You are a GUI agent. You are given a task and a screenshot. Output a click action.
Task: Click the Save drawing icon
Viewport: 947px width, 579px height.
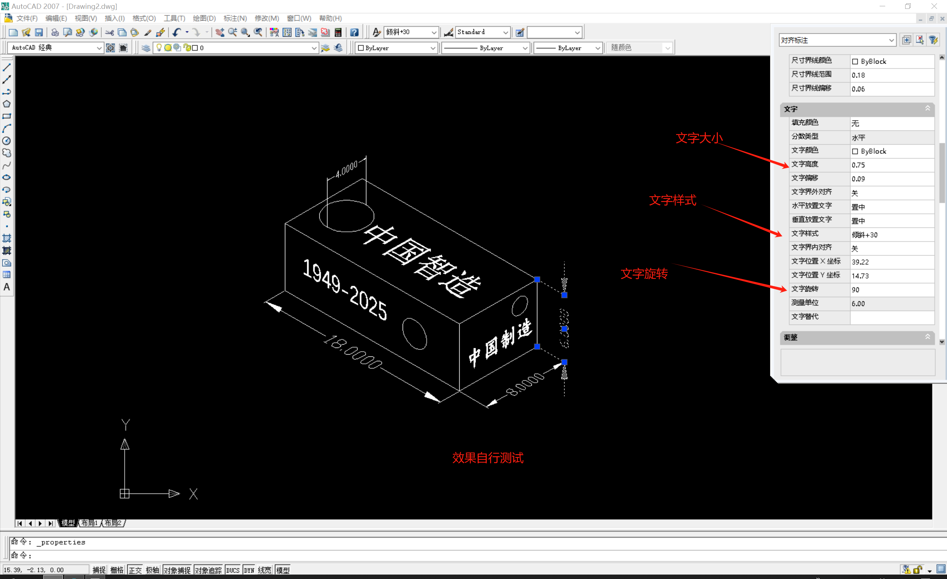pos(39,32)
